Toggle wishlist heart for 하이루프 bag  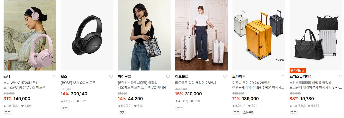(x=168, y=77)
